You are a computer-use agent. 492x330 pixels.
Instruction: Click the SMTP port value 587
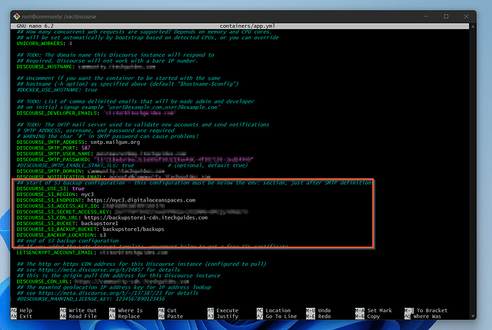tap(86, 148)
